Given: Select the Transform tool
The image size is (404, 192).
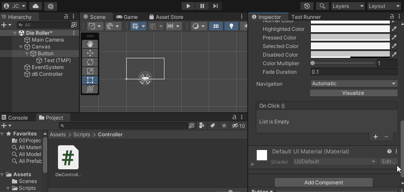Looking at the screenshot, I should pyautogui.click(x=90, y=89).
